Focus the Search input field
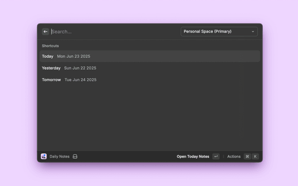This screenshot has width=298, height=186. click(112, 32)
